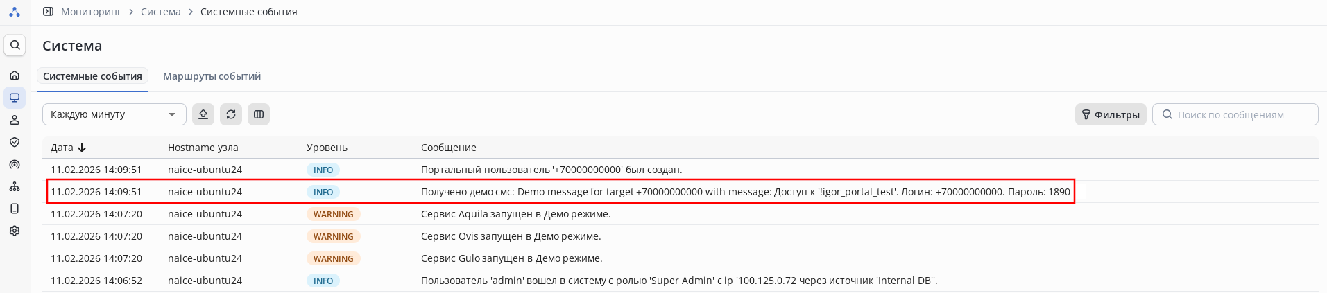The width and height of the screenshot is (1327, 293).
Task: Click the 'Мониторинг' breadcrumb link
Action: 91,12
